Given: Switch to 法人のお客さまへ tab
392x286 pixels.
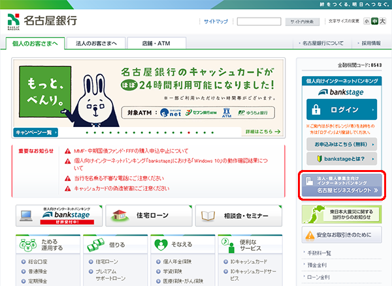Looking at the screenshot, I should pos(96,44).
